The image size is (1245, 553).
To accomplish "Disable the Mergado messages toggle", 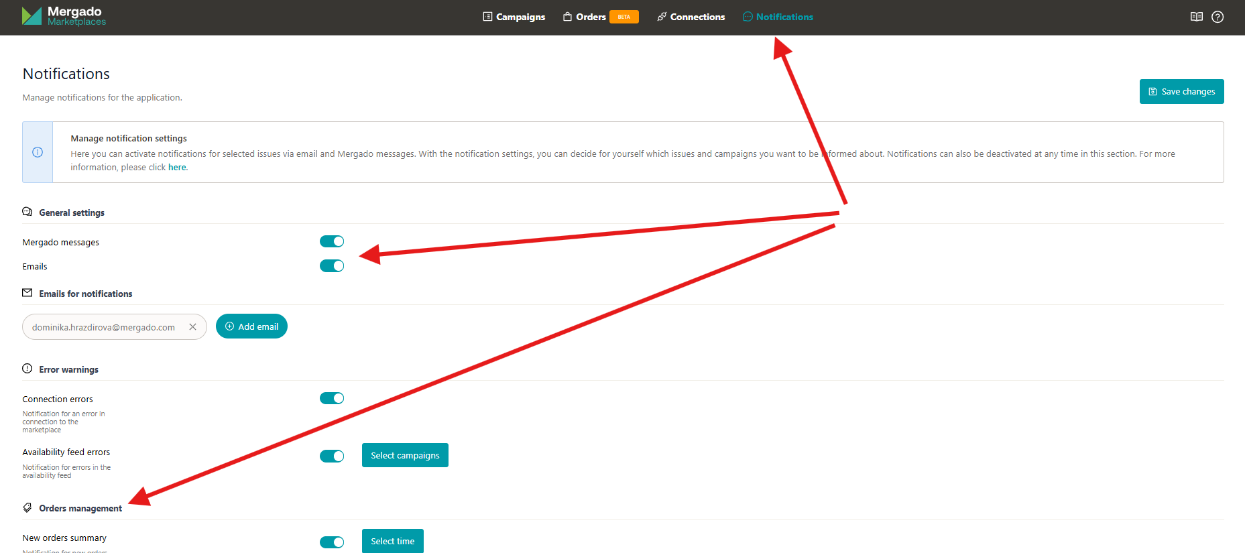I will (x=332, y=241).
